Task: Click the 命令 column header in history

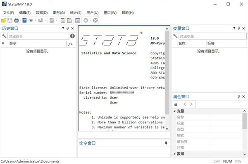Action: (x=37, y=43)
